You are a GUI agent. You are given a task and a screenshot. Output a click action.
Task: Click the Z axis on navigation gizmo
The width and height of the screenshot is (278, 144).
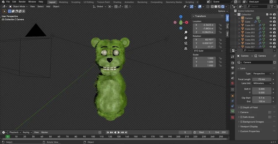click(x=181, y=17)
